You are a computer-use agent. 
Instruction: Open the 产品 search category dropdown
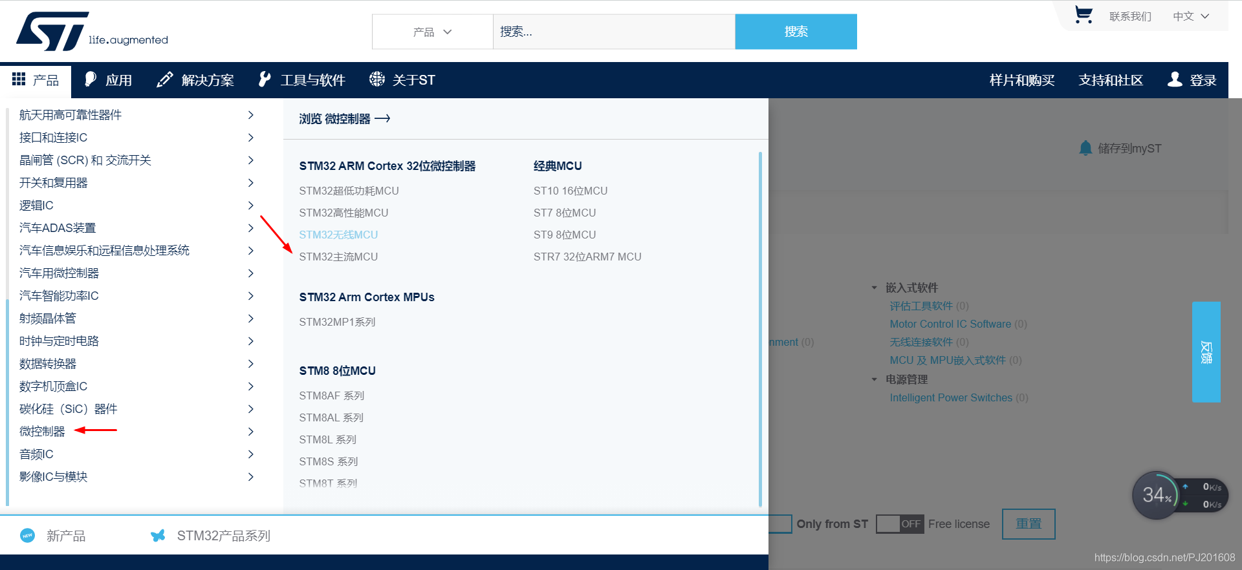(432, 32)
